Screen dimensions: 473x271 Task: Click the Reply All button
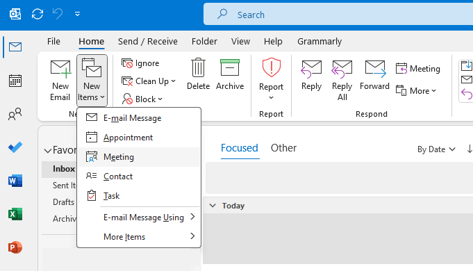click(x=342, y=80)
